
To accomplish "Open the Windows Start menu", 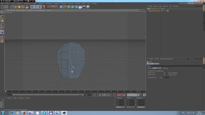I will (x=3, y=113).
